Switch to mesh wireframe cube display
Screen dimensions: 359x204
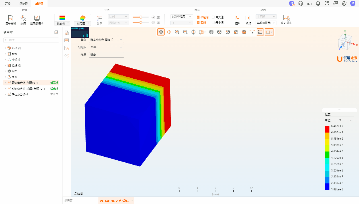point(211,32)
